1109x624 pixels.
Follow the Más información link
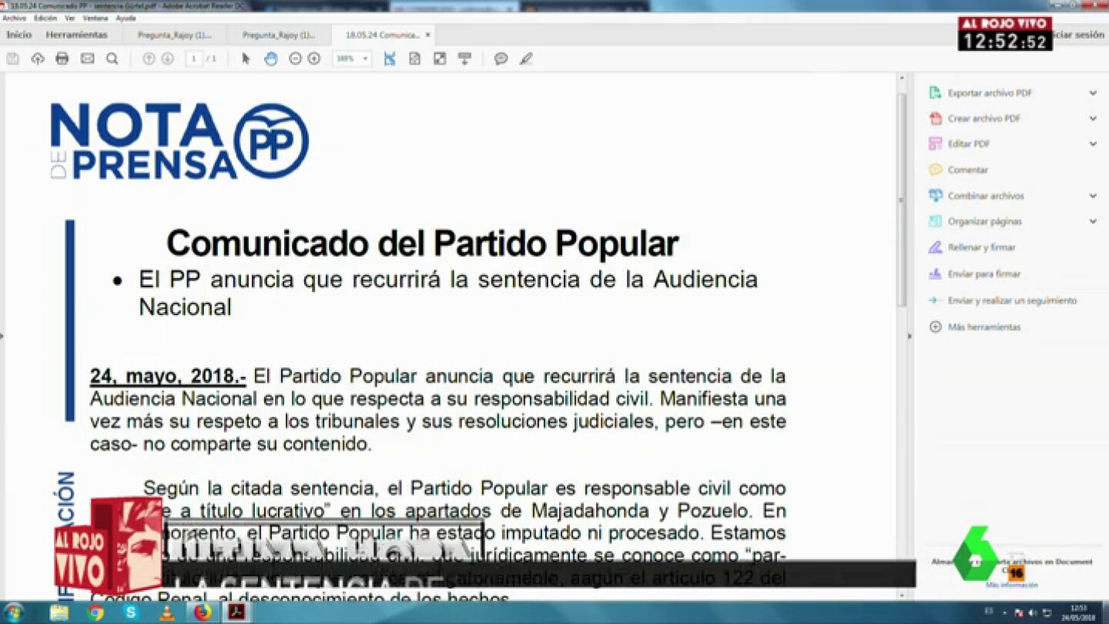coord(1012,585)
